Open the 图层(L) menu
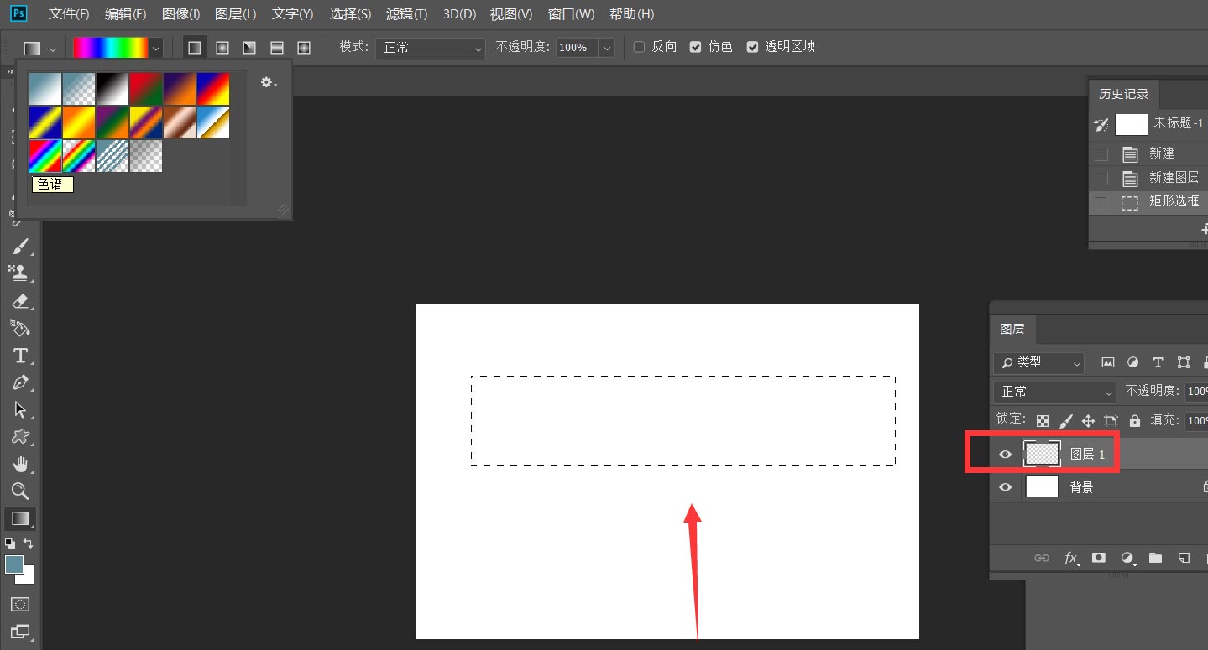Screen dimensions: 1208x650 [x=236, y=14]
